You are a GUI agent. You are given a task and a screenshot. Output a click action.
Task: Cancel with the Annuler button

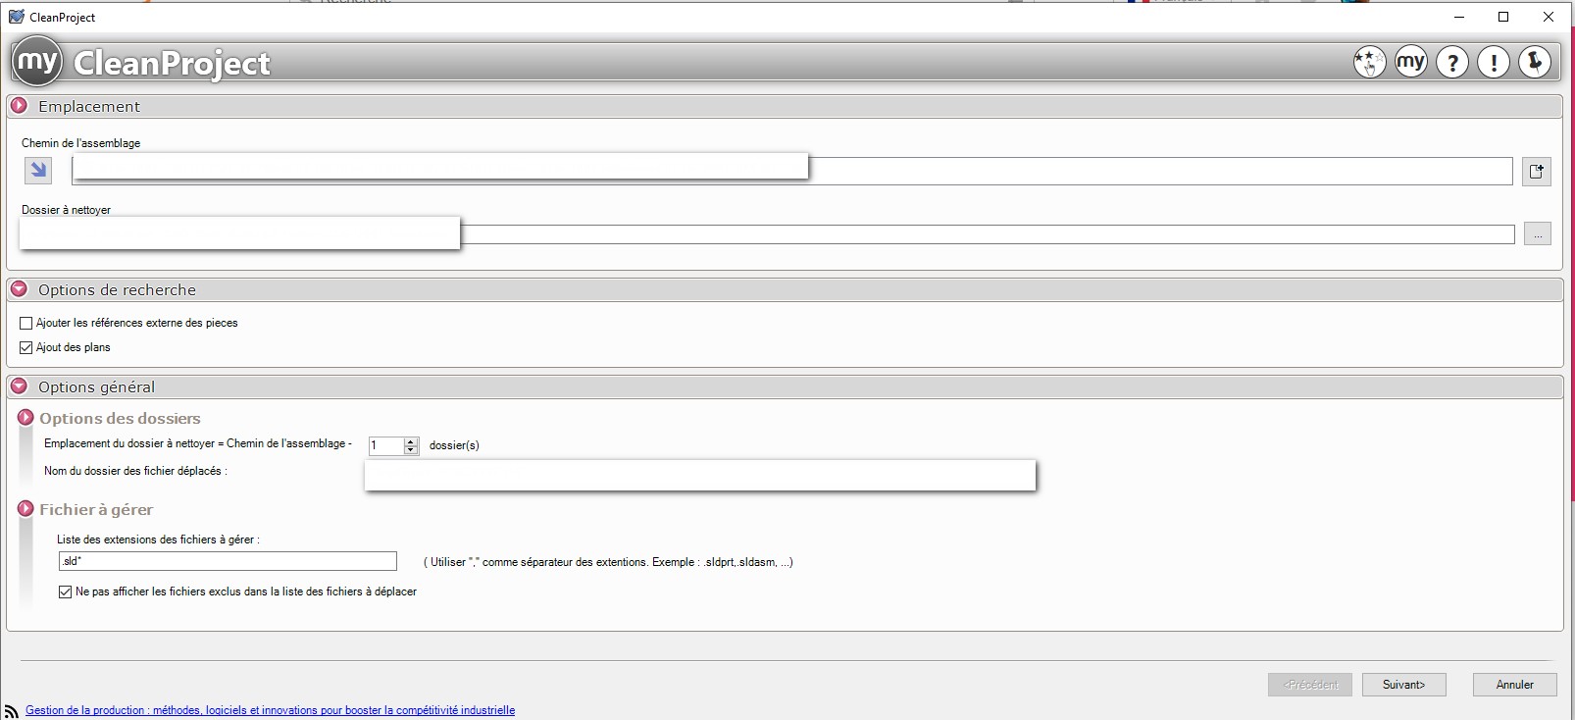click(1515, 685)
